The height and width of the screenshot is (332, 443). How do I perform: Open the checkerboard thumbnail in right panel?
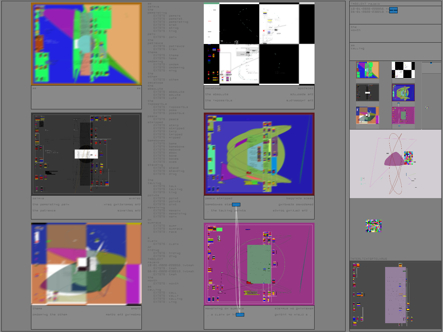coord(403,70)
